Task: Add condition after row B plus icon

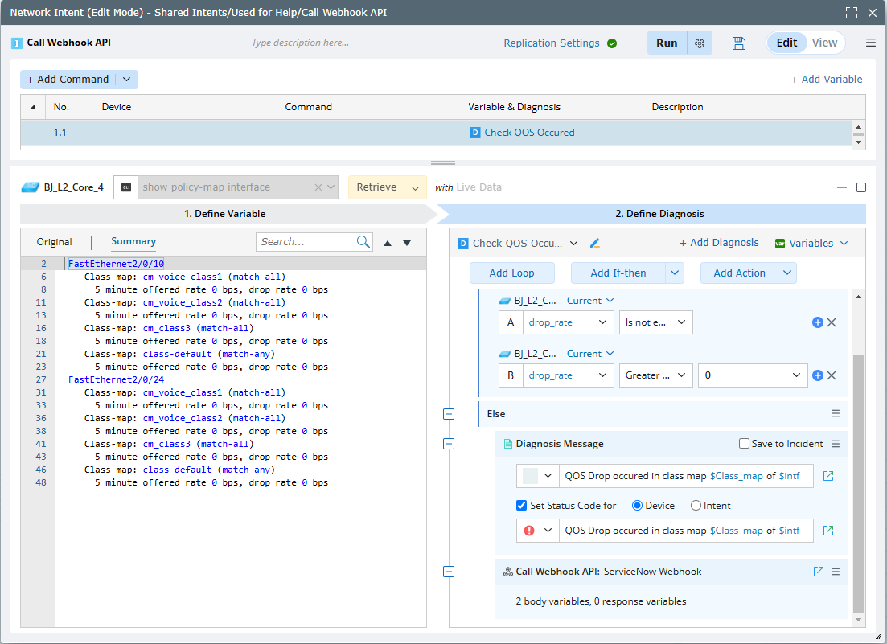Action: (x=818, y=375)
